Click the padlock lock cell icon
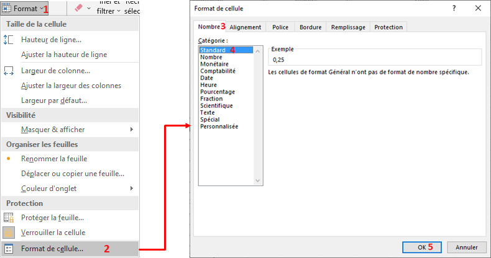Viewport: 491px width, 258px height. [x=9, y=233]
